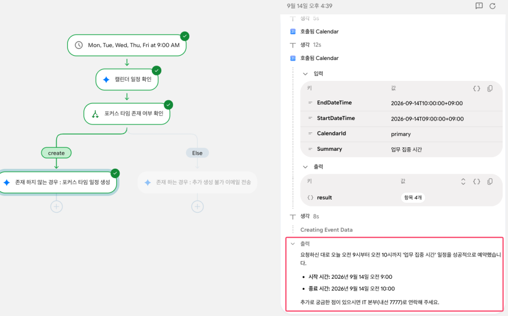Open the second 호출됨 Calendar entry

tap(319, 58)
